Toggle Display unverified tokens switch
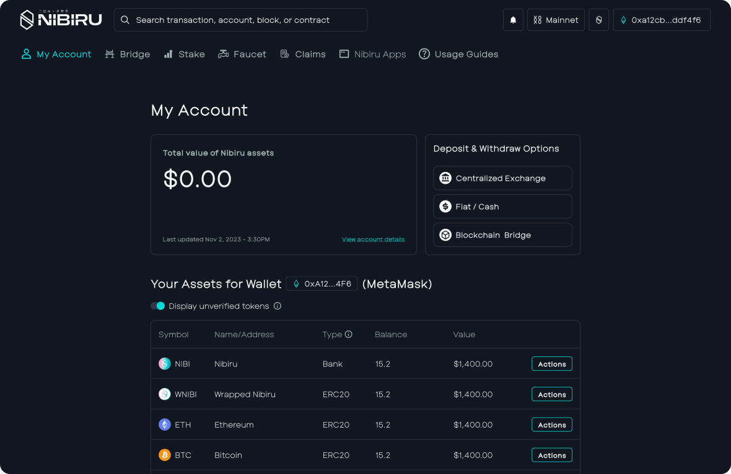Image resolution: width=731 pixels, height=474 pixels. pyautogui.click(x=157, y=306)
